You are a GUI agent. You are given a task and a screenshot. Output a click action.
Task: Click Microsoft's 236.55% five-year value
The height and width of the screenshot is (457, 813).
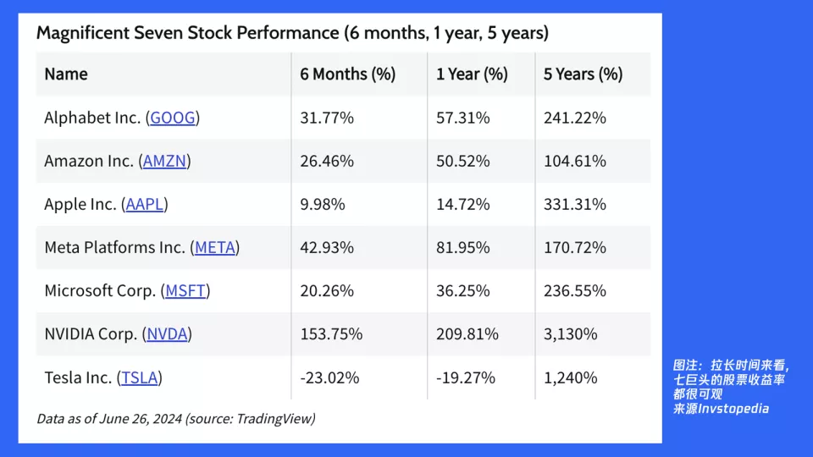click(x=574, y=290)
